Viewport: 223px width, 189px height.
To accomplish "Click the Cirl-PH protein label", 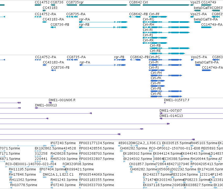I will [x=156, y=73].
